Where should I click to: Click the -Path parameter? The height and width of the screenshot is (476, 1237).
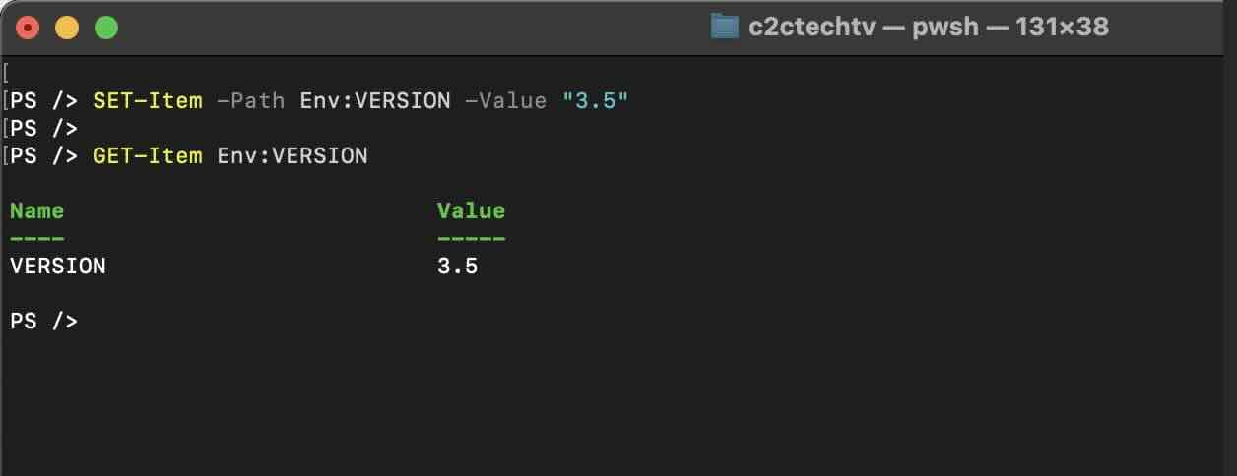(251, 100)
